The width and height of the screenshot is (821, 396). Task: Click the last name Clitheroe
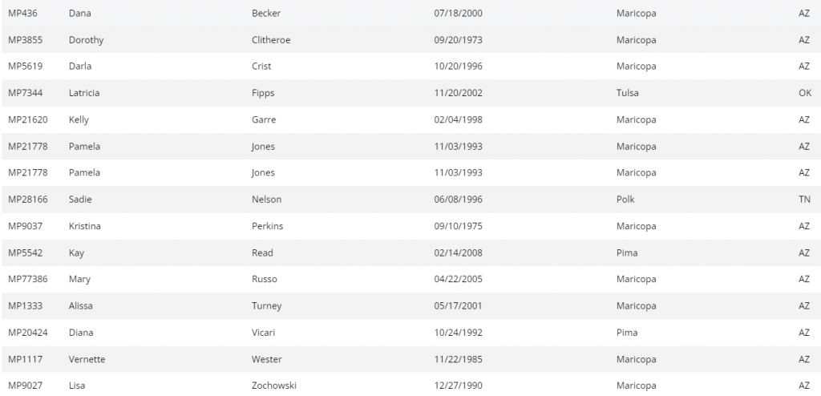click(x=271, y=40)
